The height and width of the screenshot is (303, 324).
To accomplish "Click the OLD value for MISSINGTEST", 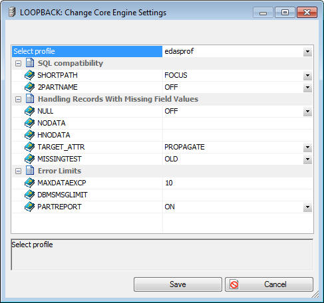I will pos(171,159).
